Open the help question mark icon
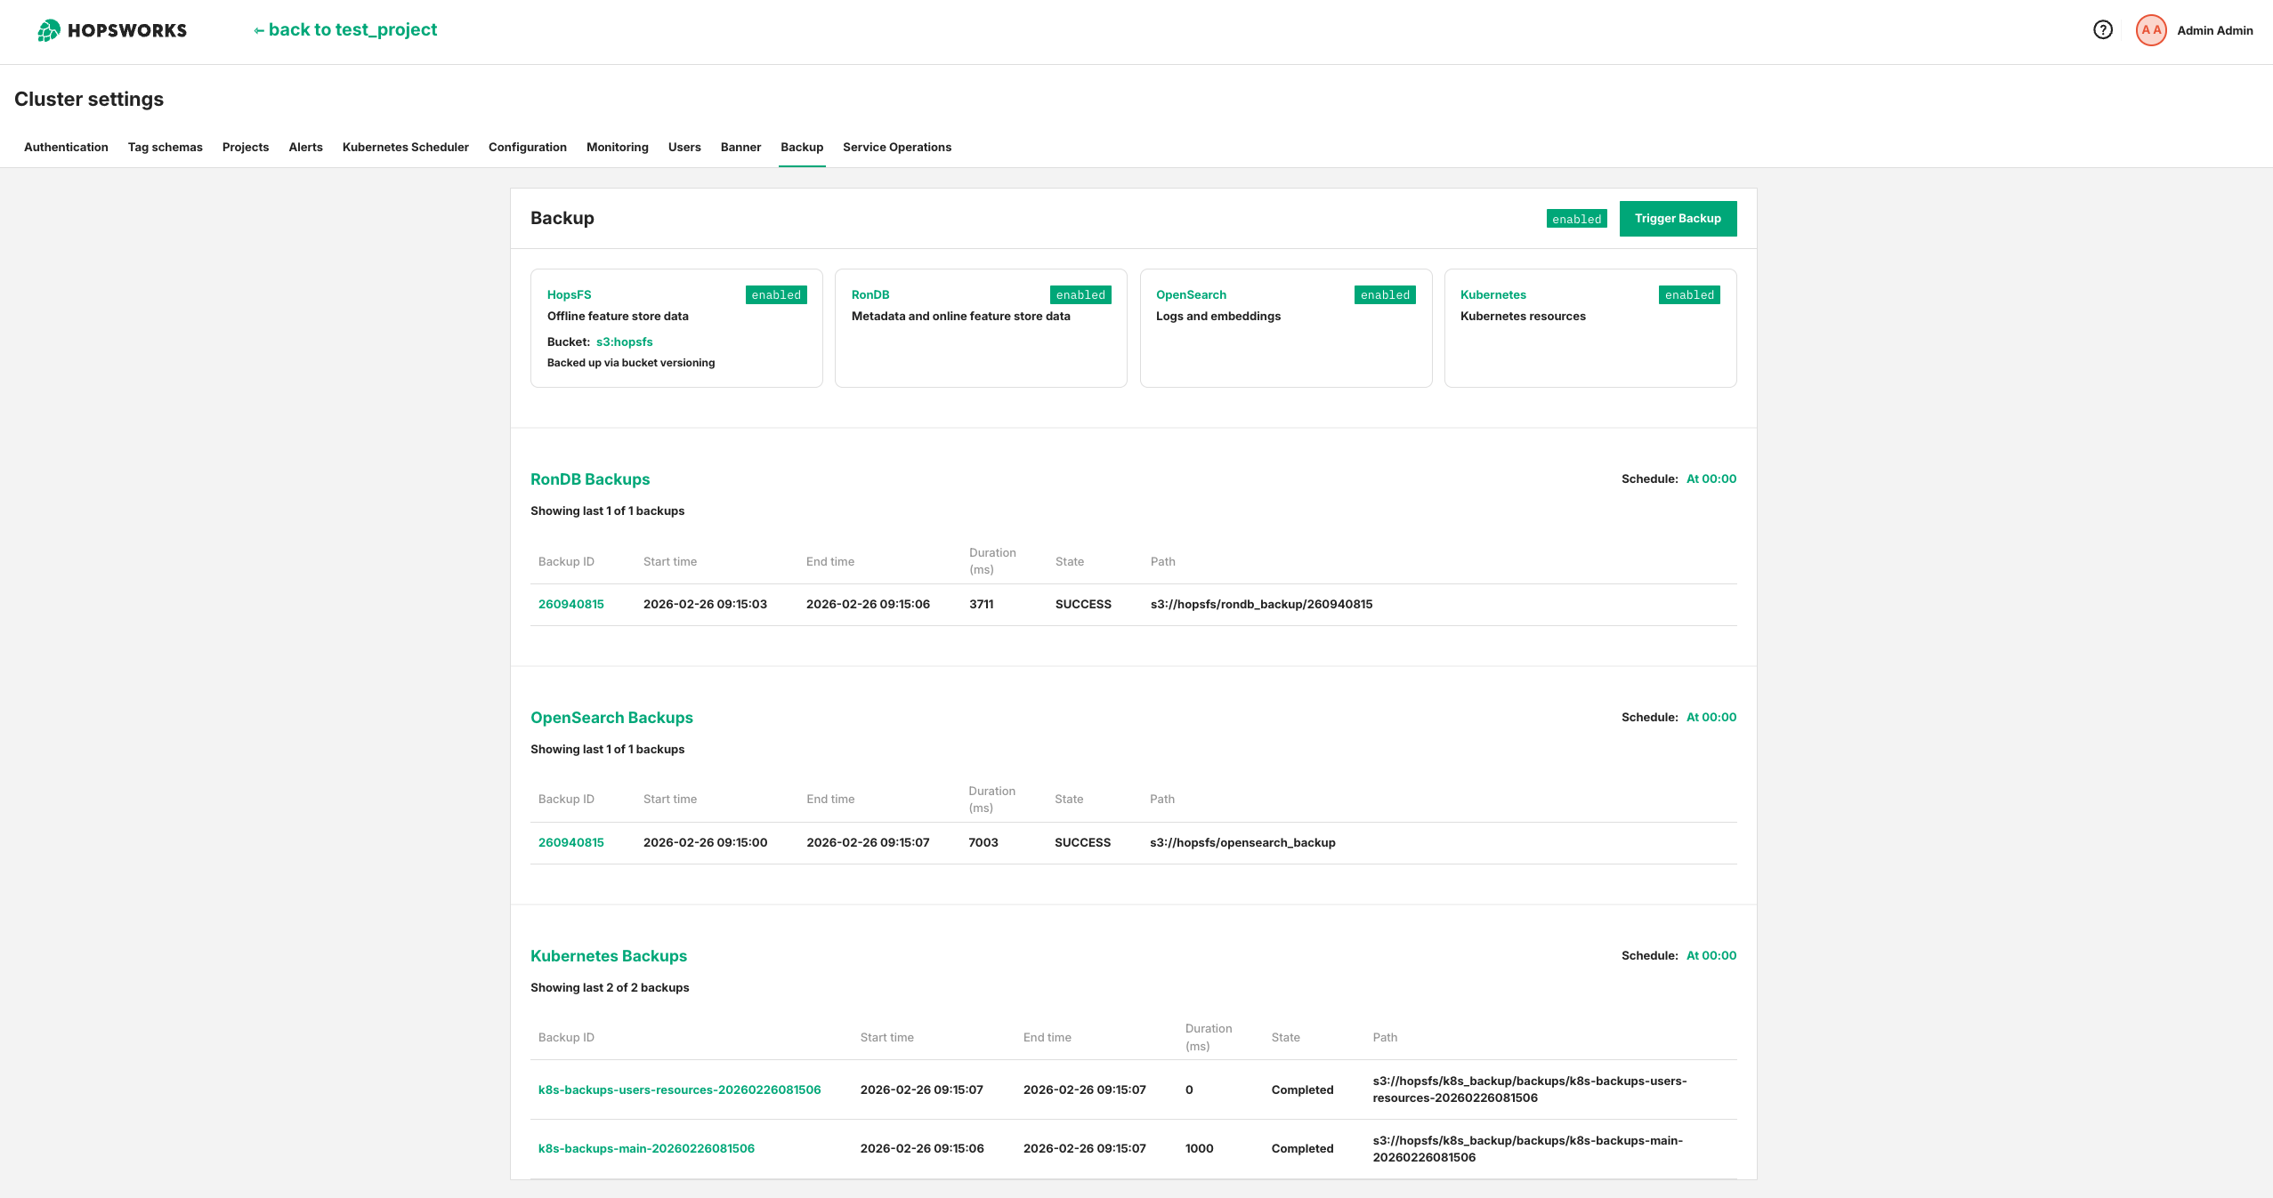 click(x=2102, y=30)
